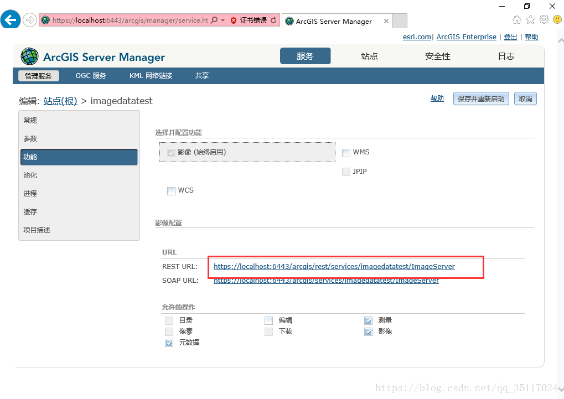The width and height of the screenshot is (564, 399).
Task: Click the 站点(根) breadcrumb link
Action: pos(60,101)
